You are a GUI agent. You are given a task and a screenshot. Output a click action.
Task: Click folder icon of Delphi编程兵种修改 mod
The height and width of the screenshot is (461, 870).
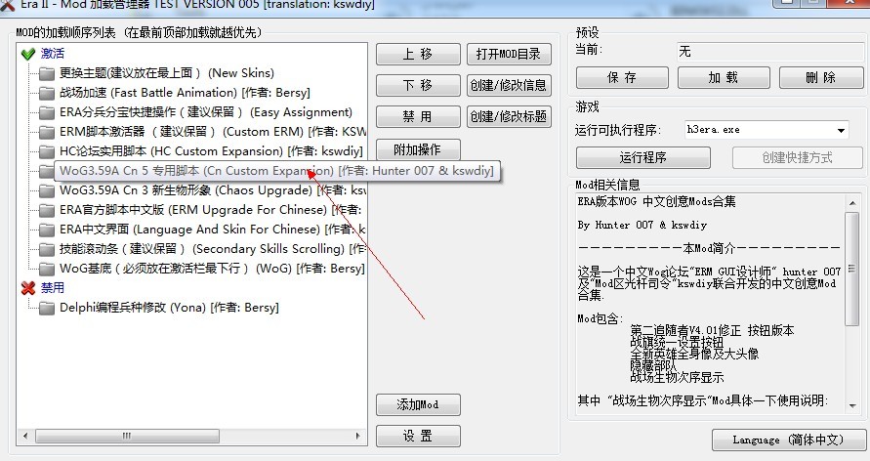click(47, 308)
